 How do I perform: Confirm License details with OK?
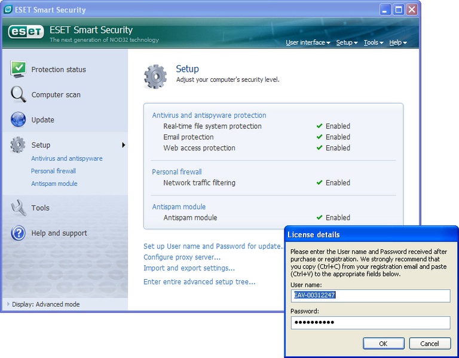tap(384, 344)
